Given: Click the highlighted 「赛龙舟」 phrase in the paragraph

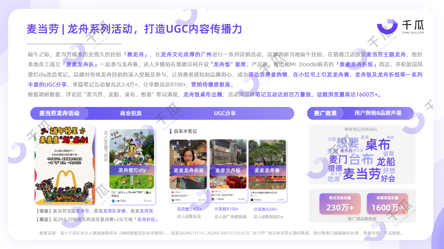Looking at the screenshot, I should [x=136, y=55].
